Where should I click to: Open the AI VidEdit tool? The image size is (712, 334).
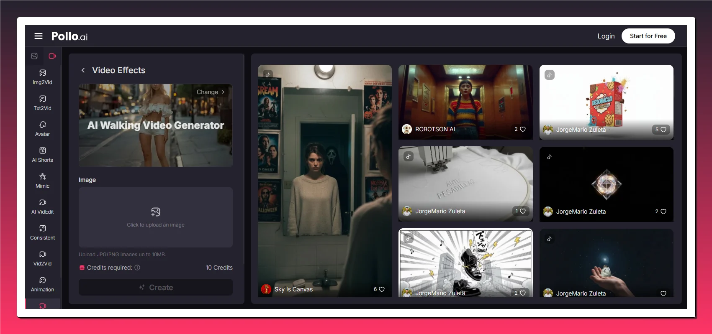[42, 207]
